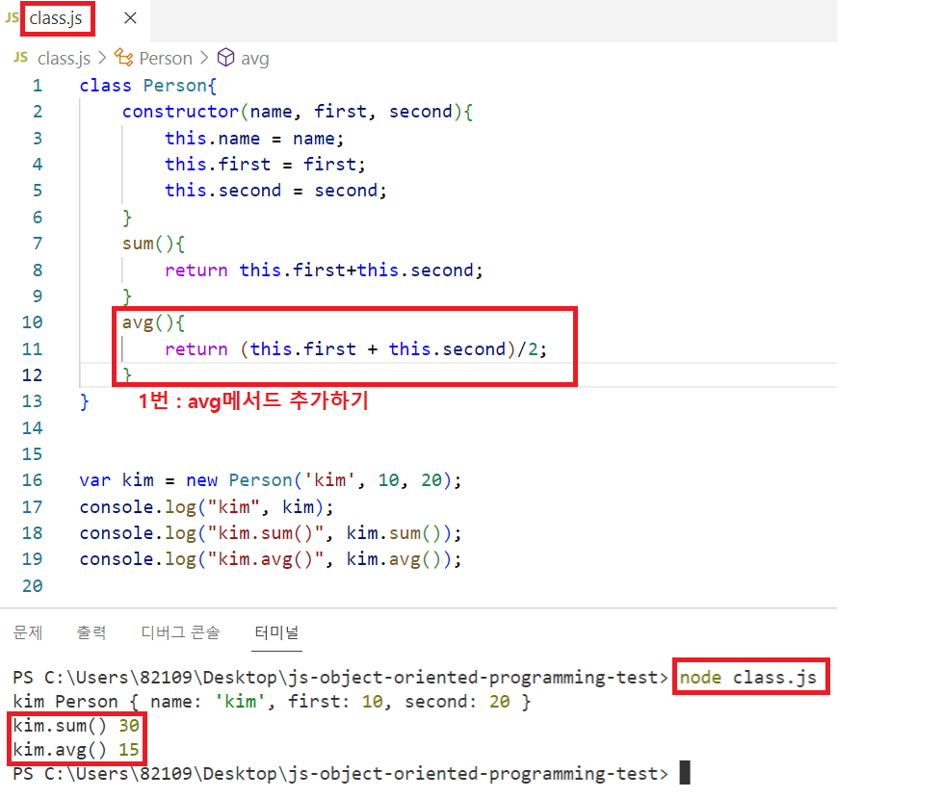Click the constructor declaration on line 2
Image resolution: width=941 pixels, height=798 pixels.
(x=298, y=112)
